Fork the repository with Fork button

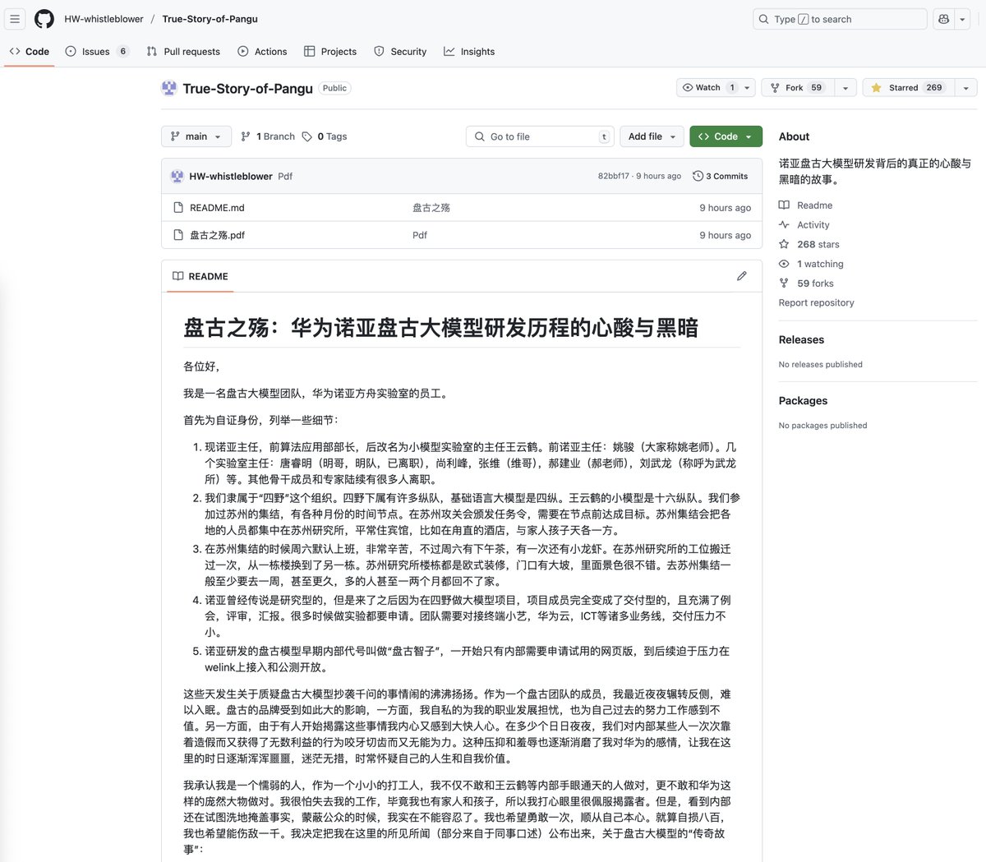pos(798,88)
